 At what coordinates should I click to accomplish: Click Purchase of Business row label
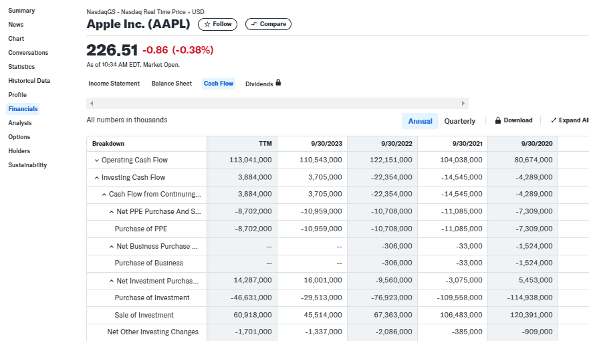tap(148, 263)
